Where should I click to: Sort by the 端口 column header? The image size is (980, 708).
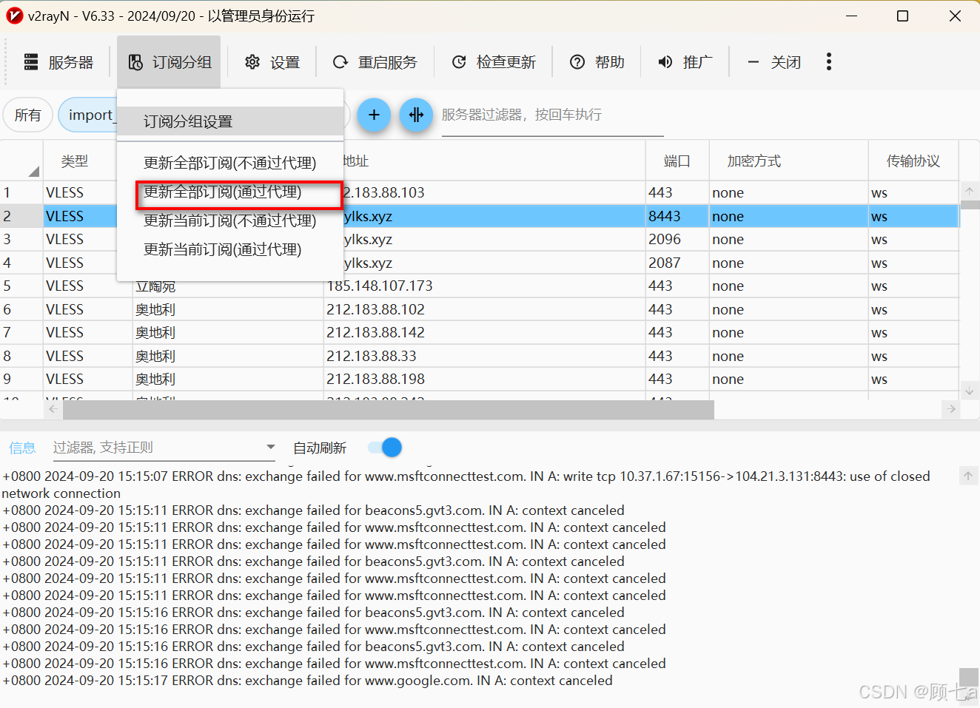[677, 161]
